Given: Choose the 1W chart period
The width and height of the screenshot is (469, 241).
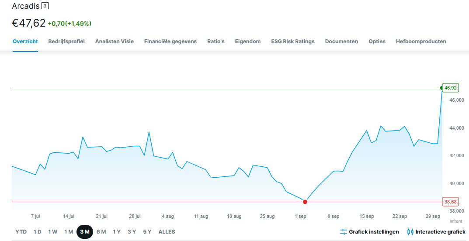Looking at the screenshot, I should [53, 232].
